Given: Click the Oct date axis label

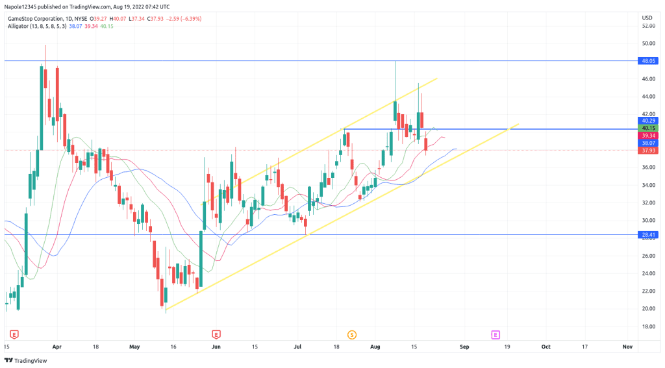Looking at the screenshot, I should click(546, 347).
